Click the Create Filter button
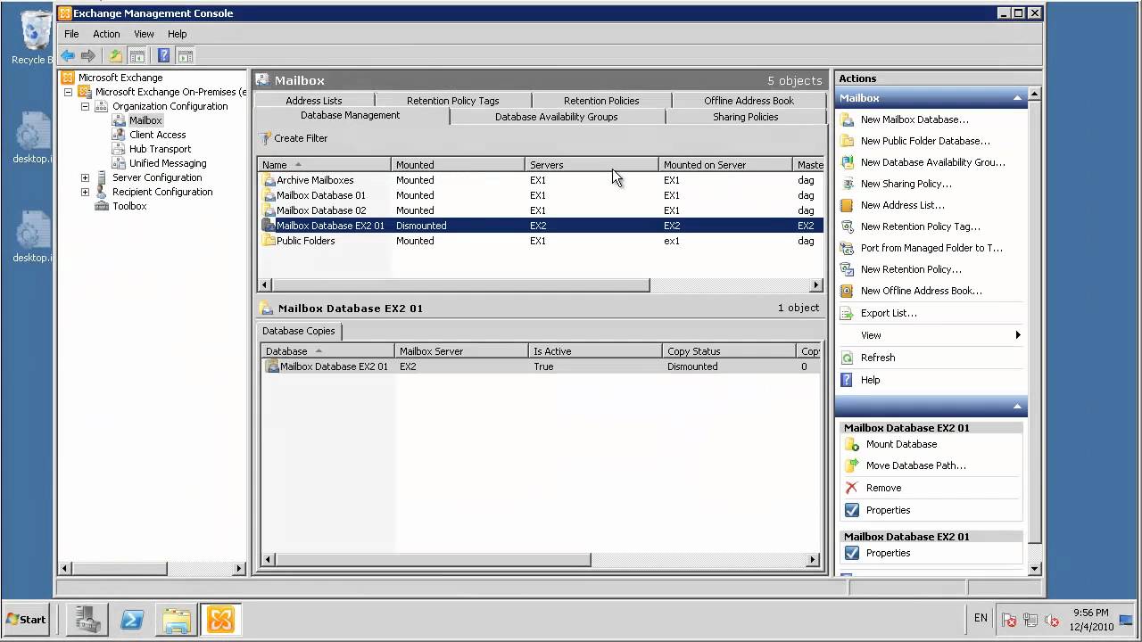Viewport: 1142px width, 642px height. (294, 138)
